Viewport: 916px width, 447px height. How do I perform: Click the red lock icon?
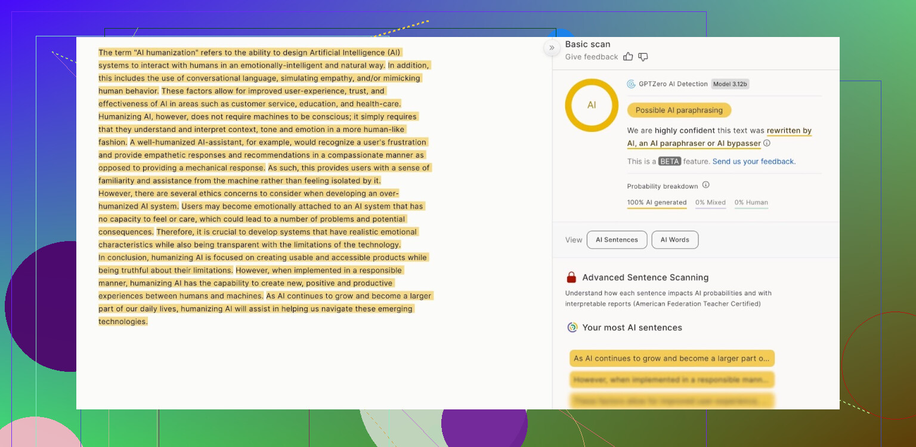pyautogui.click(x=571, y=278)
